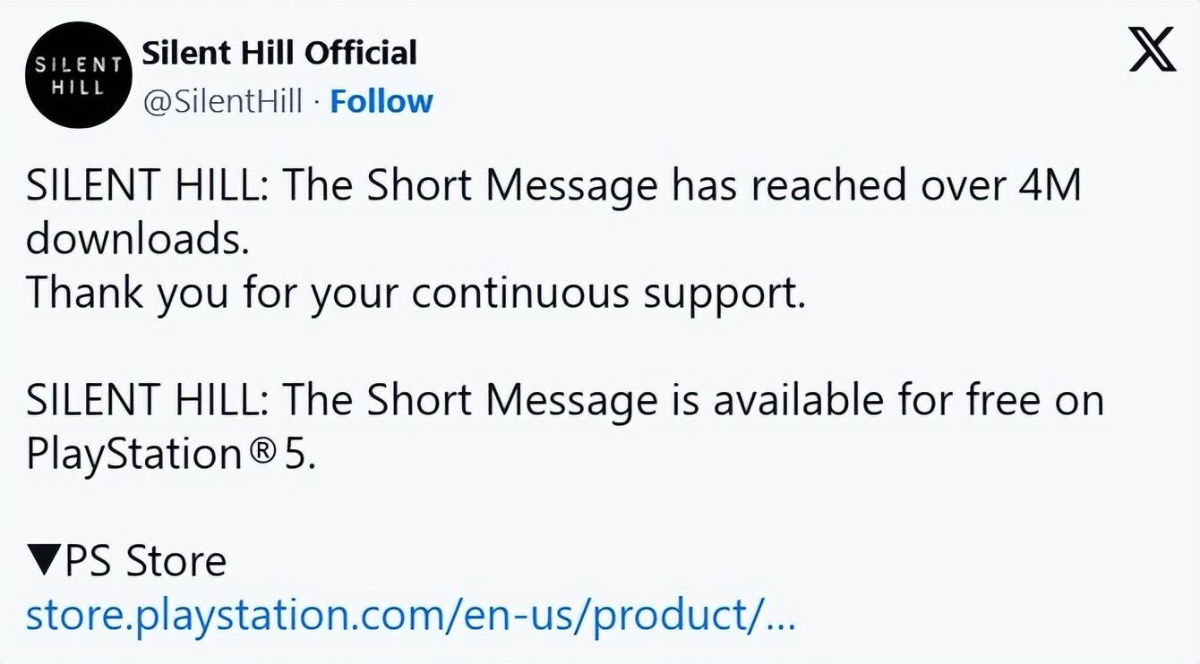This screenshot has height=664, width=1200.
Task: Click the dot separator before Follow
Action: [316, 102]
